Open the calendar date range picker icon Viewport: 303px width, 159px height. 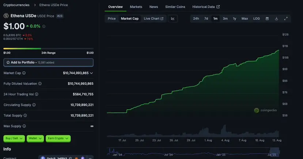[x=267, y=19]
